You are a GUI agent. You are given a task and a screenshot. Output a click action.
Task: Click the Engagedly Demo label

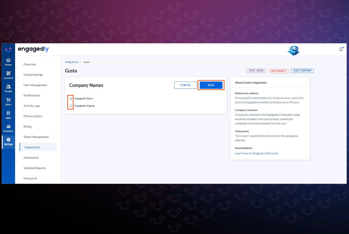[x=84, y=99]
